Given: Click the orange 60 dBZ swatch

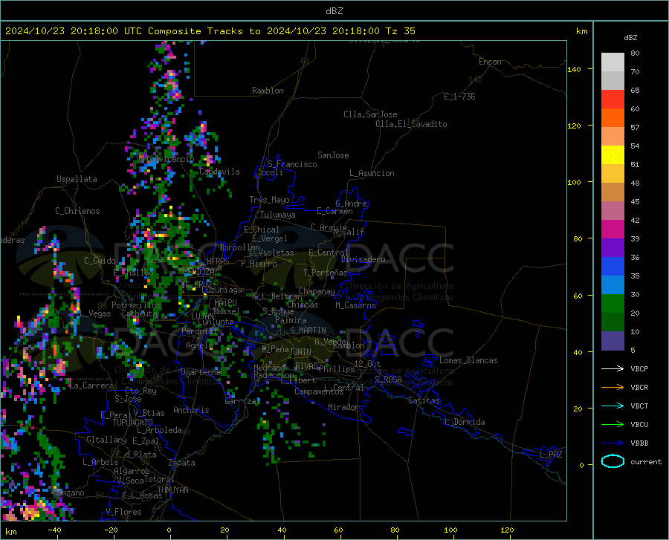Looking at the screenshot, I should click(x=613, y=117).
